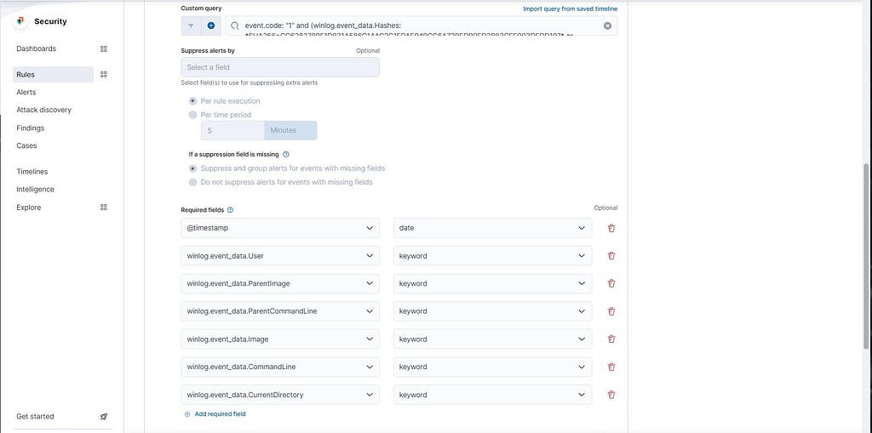Select Rules in sidebar
The height and width of the screenshot is (433, 872).
click(x=53, y=75)
